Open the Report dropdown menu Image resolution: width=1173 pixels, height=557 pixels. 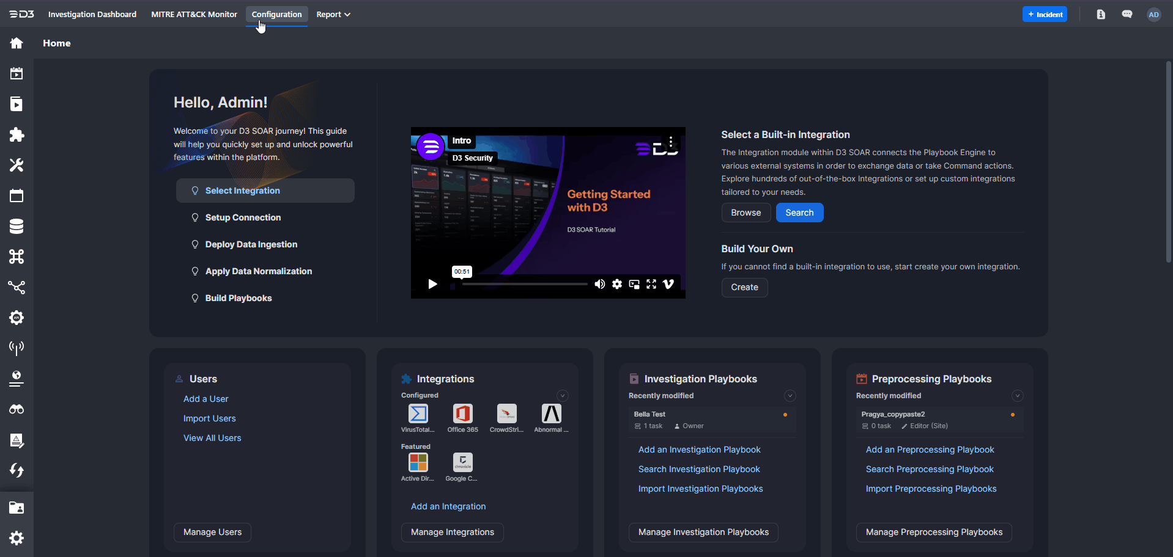tap(333, 15)
